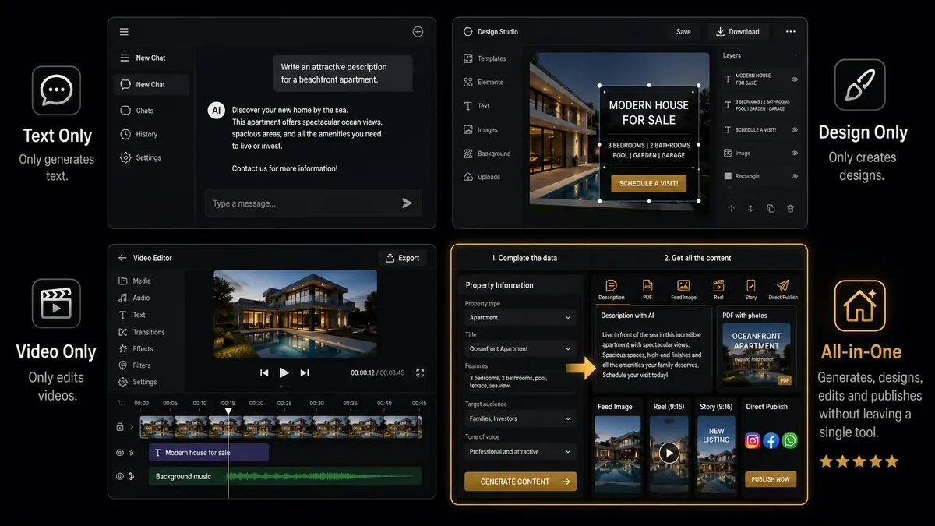
Task: Open Chats in the chat sidebar
Action: 137,111
